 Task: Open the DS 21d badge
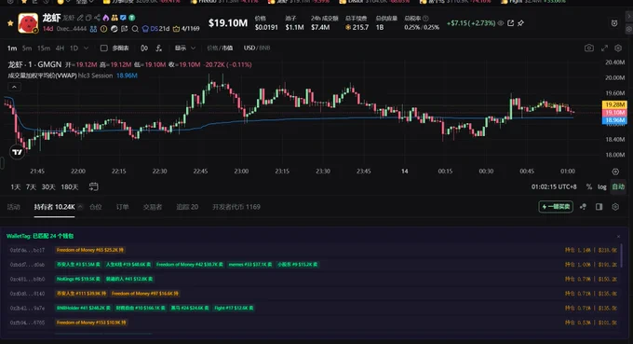(155, 29)
